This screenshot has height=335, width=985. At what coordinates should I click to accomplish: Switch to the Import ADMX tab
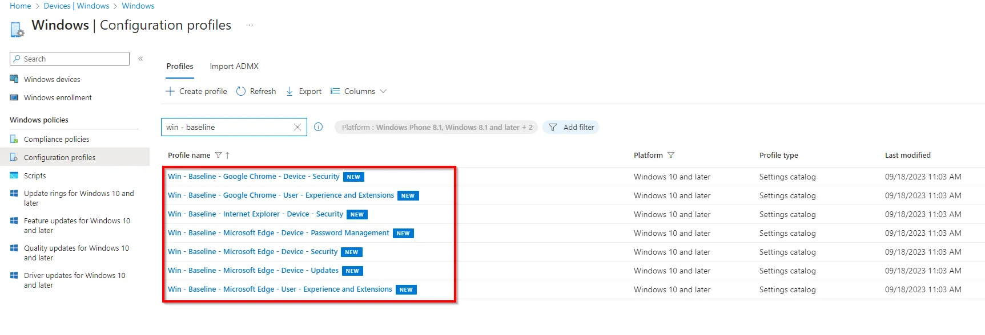tap(234, 67)
